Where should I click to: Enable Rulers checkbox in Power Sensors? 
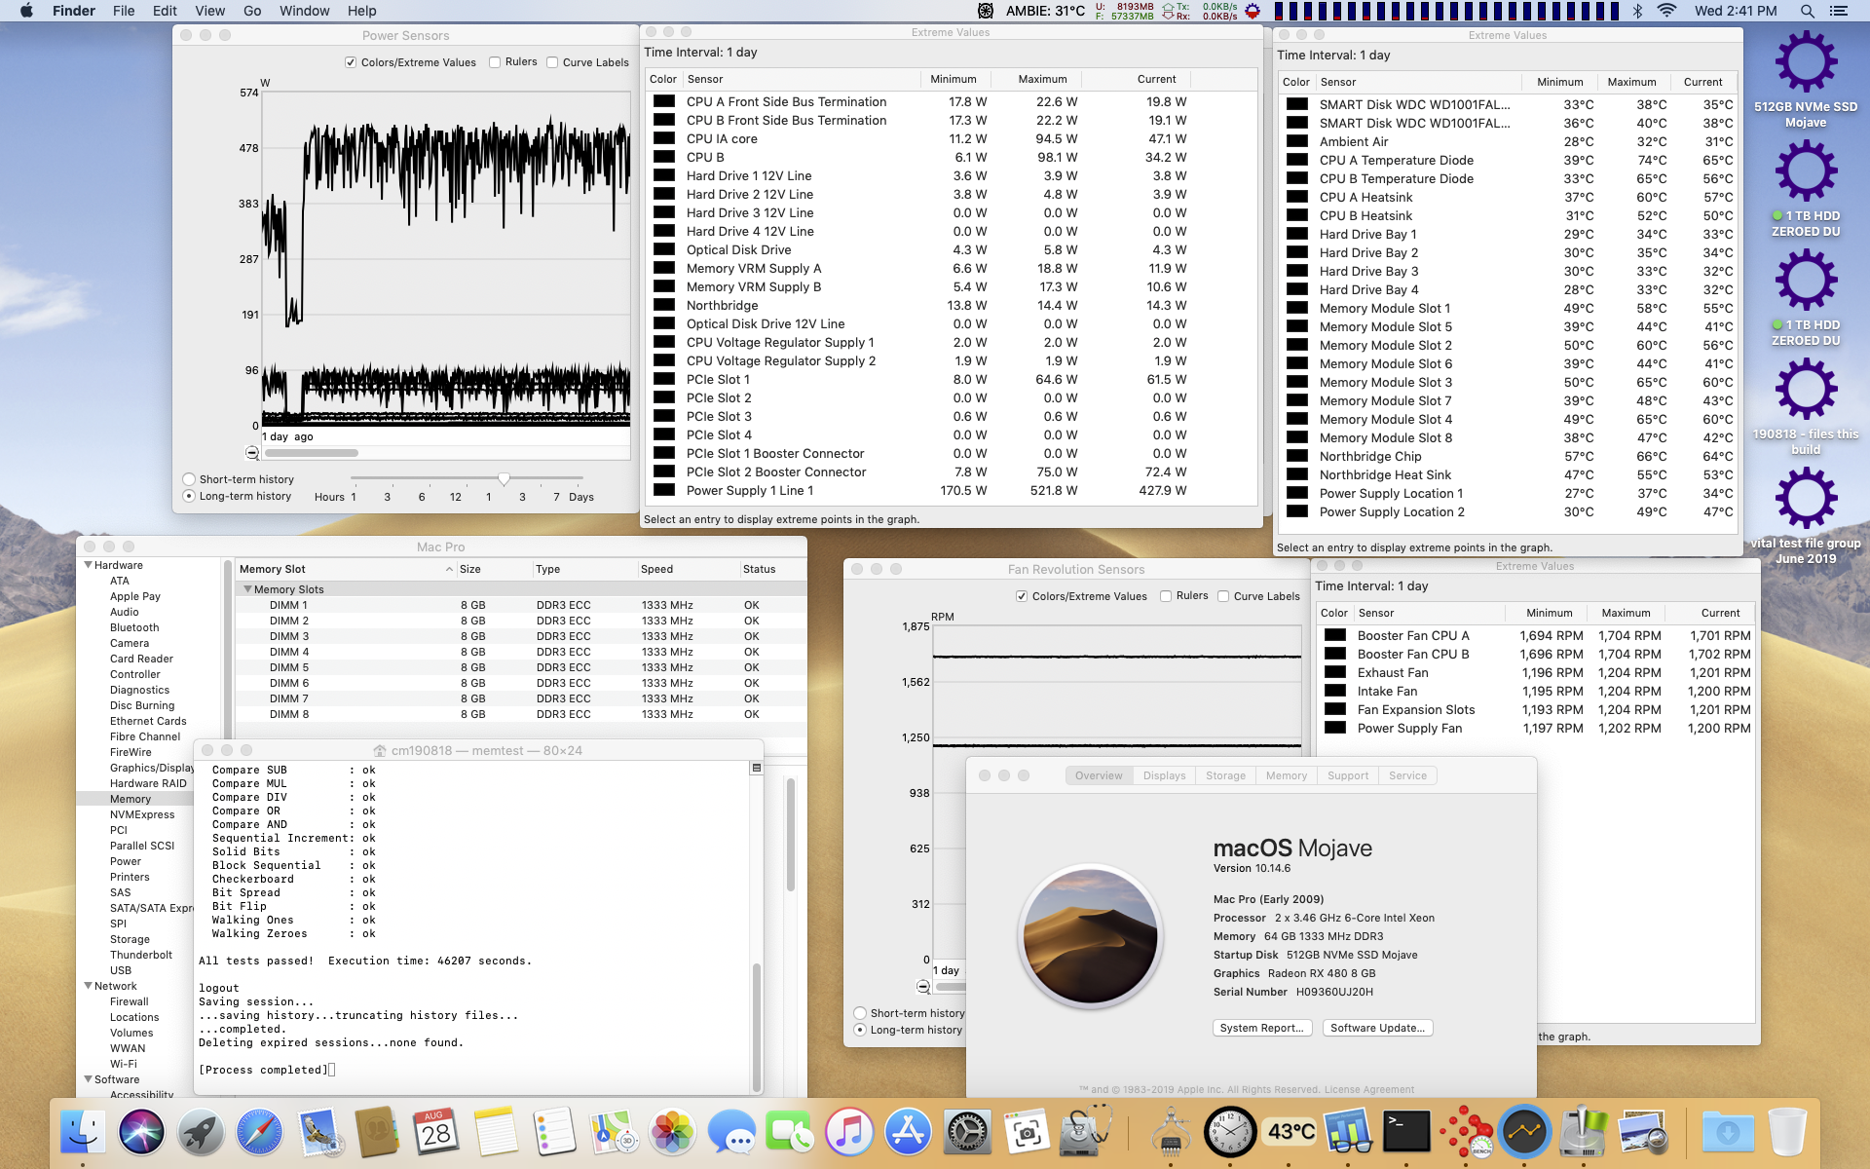point(495,62)
